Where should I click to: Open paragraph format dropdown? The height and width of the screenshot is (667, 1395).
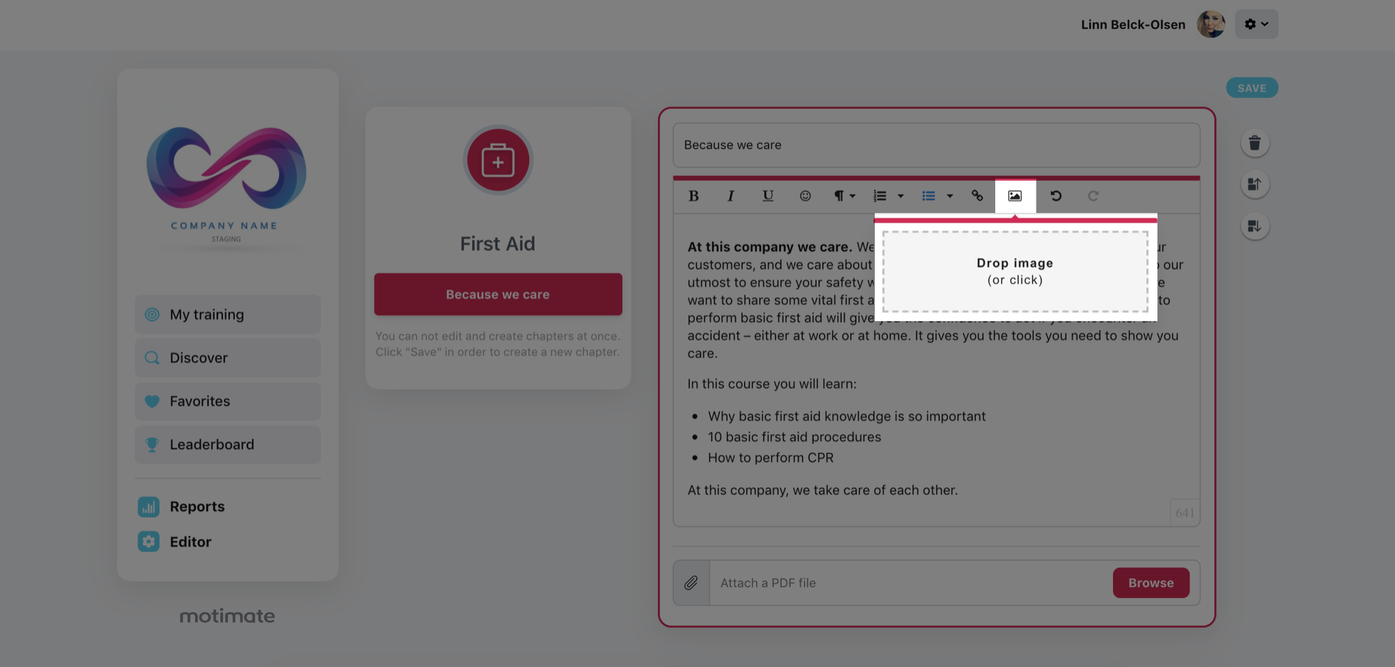pos(845,197)
